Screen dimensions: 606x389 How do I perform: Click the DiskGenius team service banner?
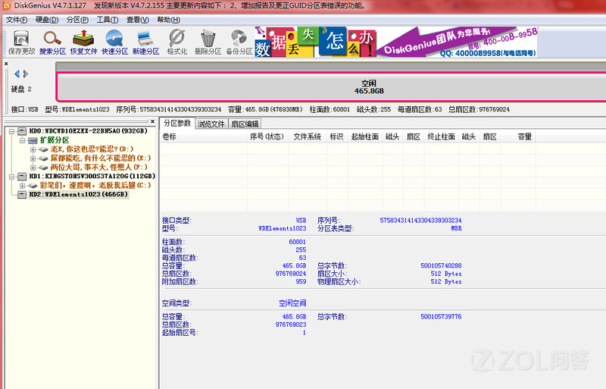pos(457,42)
